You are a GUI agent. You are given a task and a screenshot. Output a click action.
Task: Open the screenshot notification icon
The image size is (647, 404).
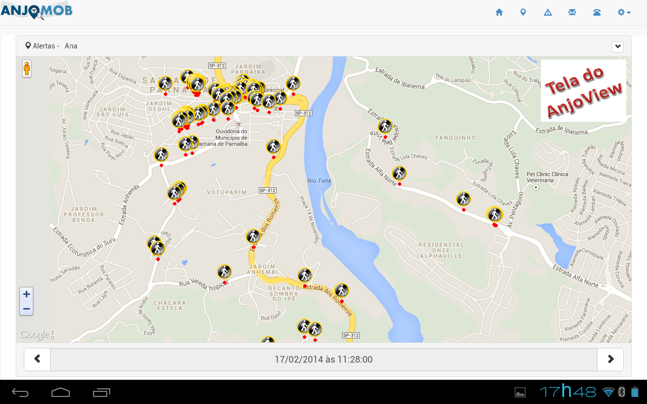click(x=520, y=392)
